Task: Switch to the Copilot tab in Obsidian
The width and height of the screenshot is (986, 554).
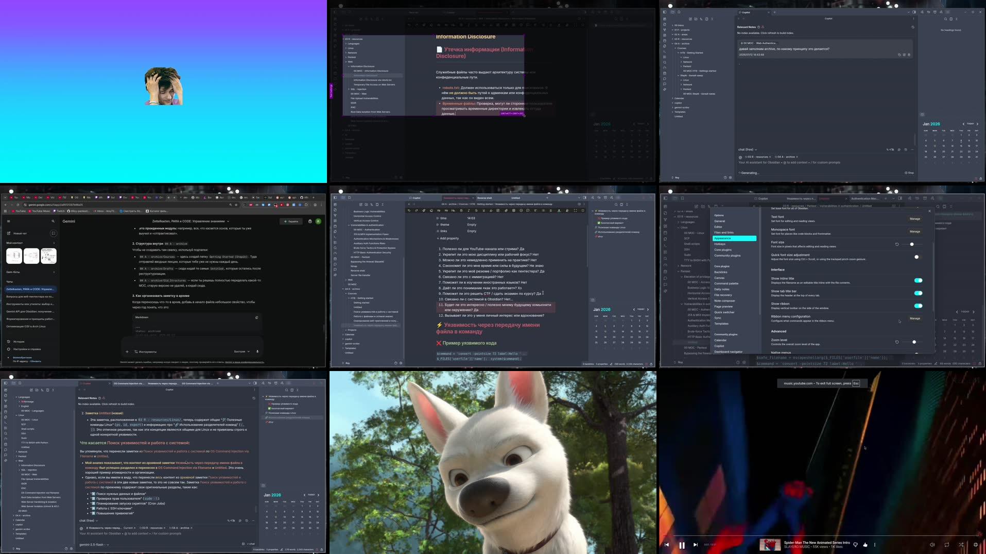Action: [x=763, y=198]
